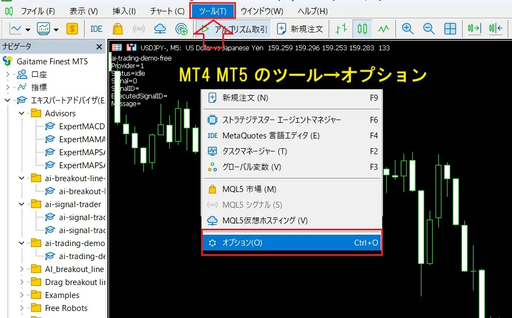Viewport: 512px width, 318px height.
Task: Choose グローバル変数 (V) menu entry
Action: [292, 167]
